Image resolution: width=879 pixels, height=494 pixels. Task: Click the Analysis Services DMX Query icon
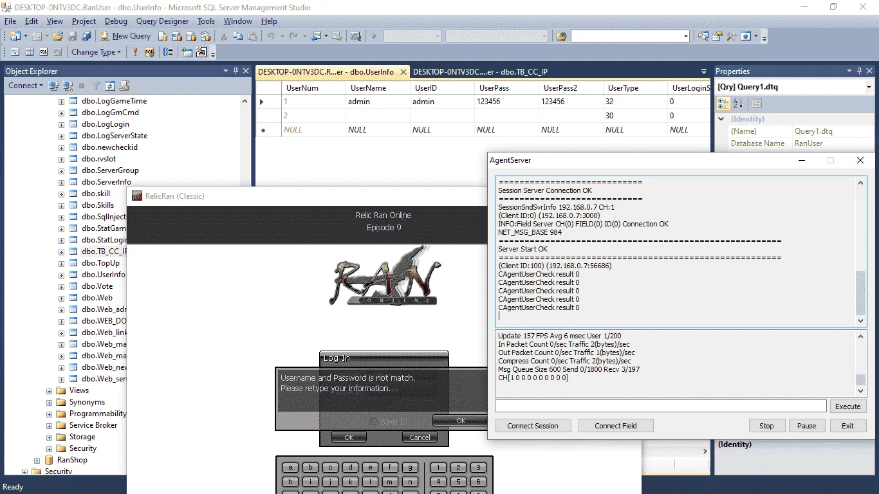[x=190, y=36]
